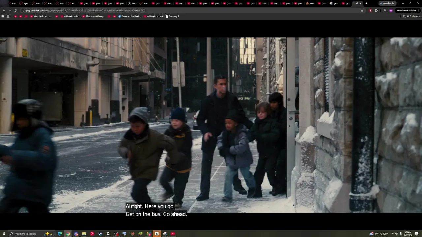
Task: Open the 74°F Cloudy weather widget
Action: (x=378, y=234)
